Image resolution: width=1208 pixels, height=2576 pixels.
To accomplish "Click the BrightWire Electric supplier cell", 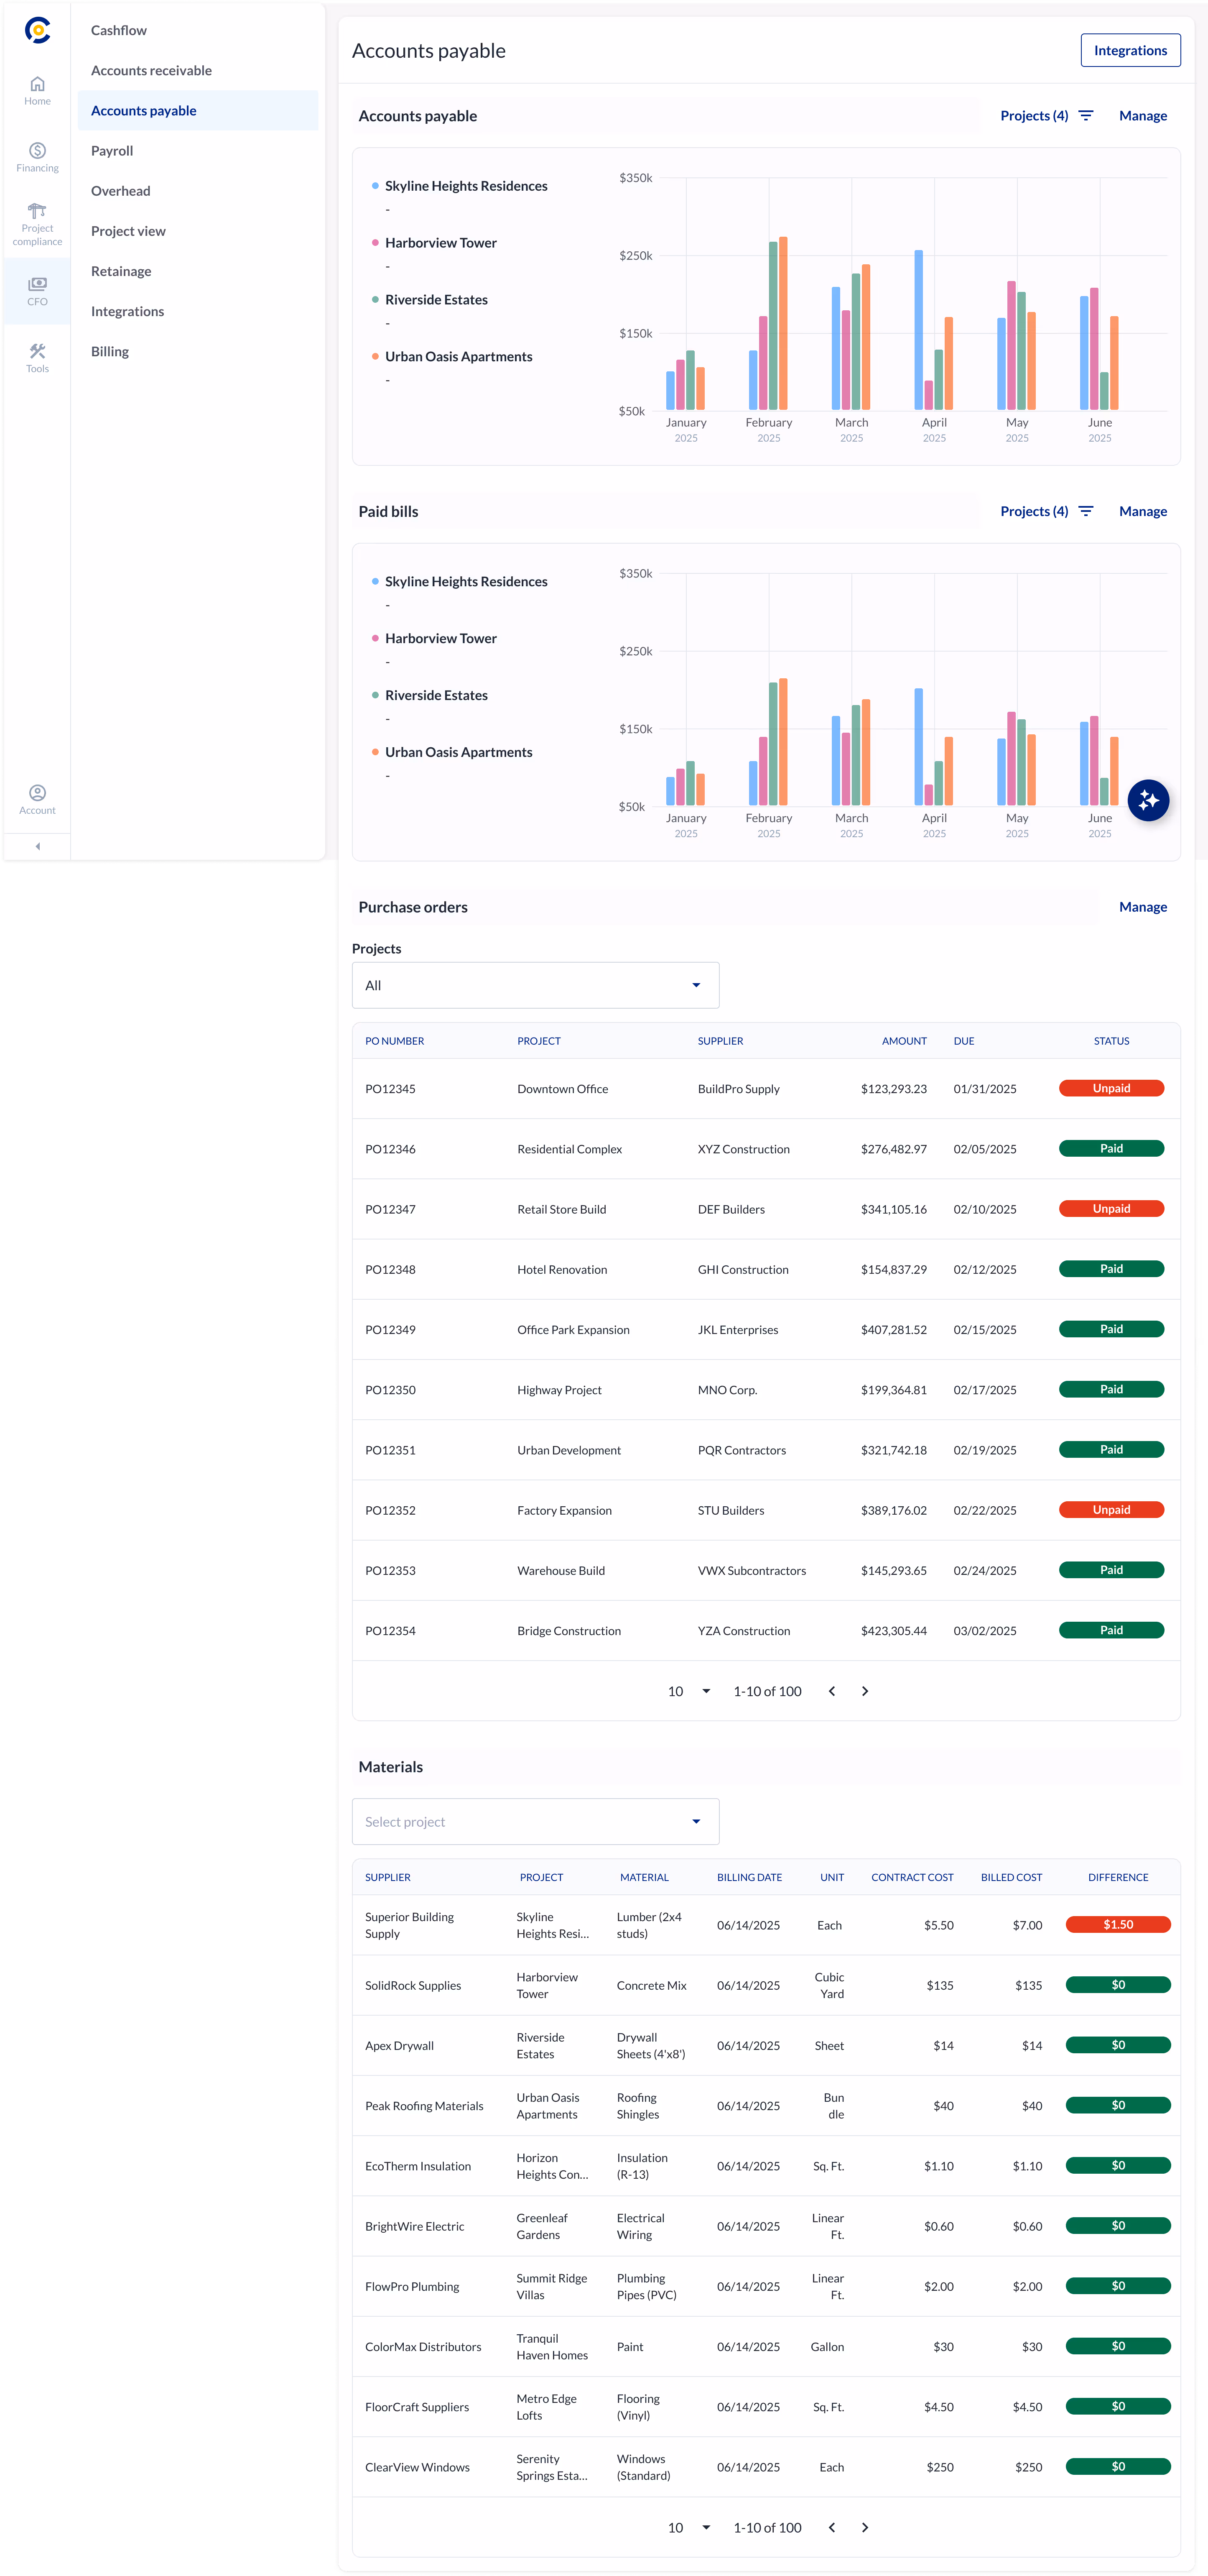I will point(414,2226).
